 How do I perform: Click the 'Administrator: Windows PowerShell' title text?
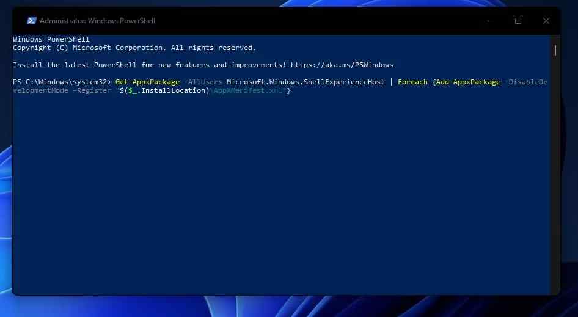click(x=97, y=21)
